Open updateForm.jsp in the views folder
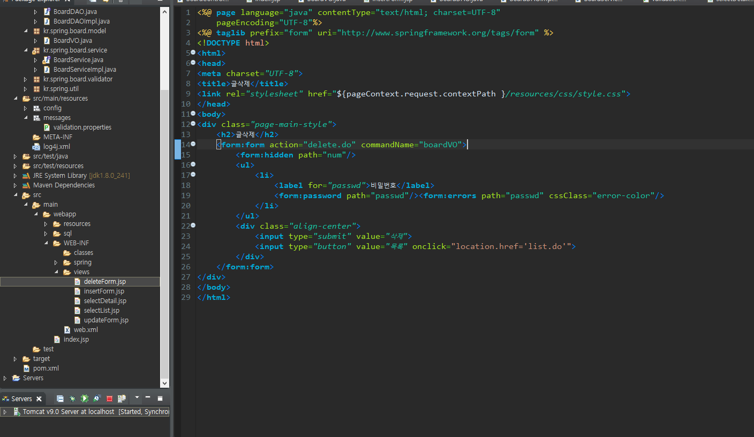This screenshot has height=437, width=754. [x=106, y=320]
